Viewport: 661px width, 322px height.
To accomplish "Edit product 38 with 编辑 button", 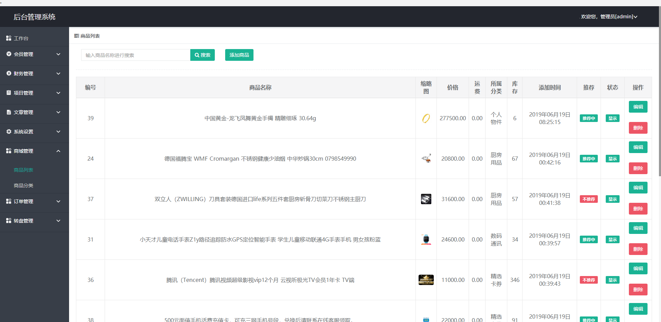I will point(638,309).
